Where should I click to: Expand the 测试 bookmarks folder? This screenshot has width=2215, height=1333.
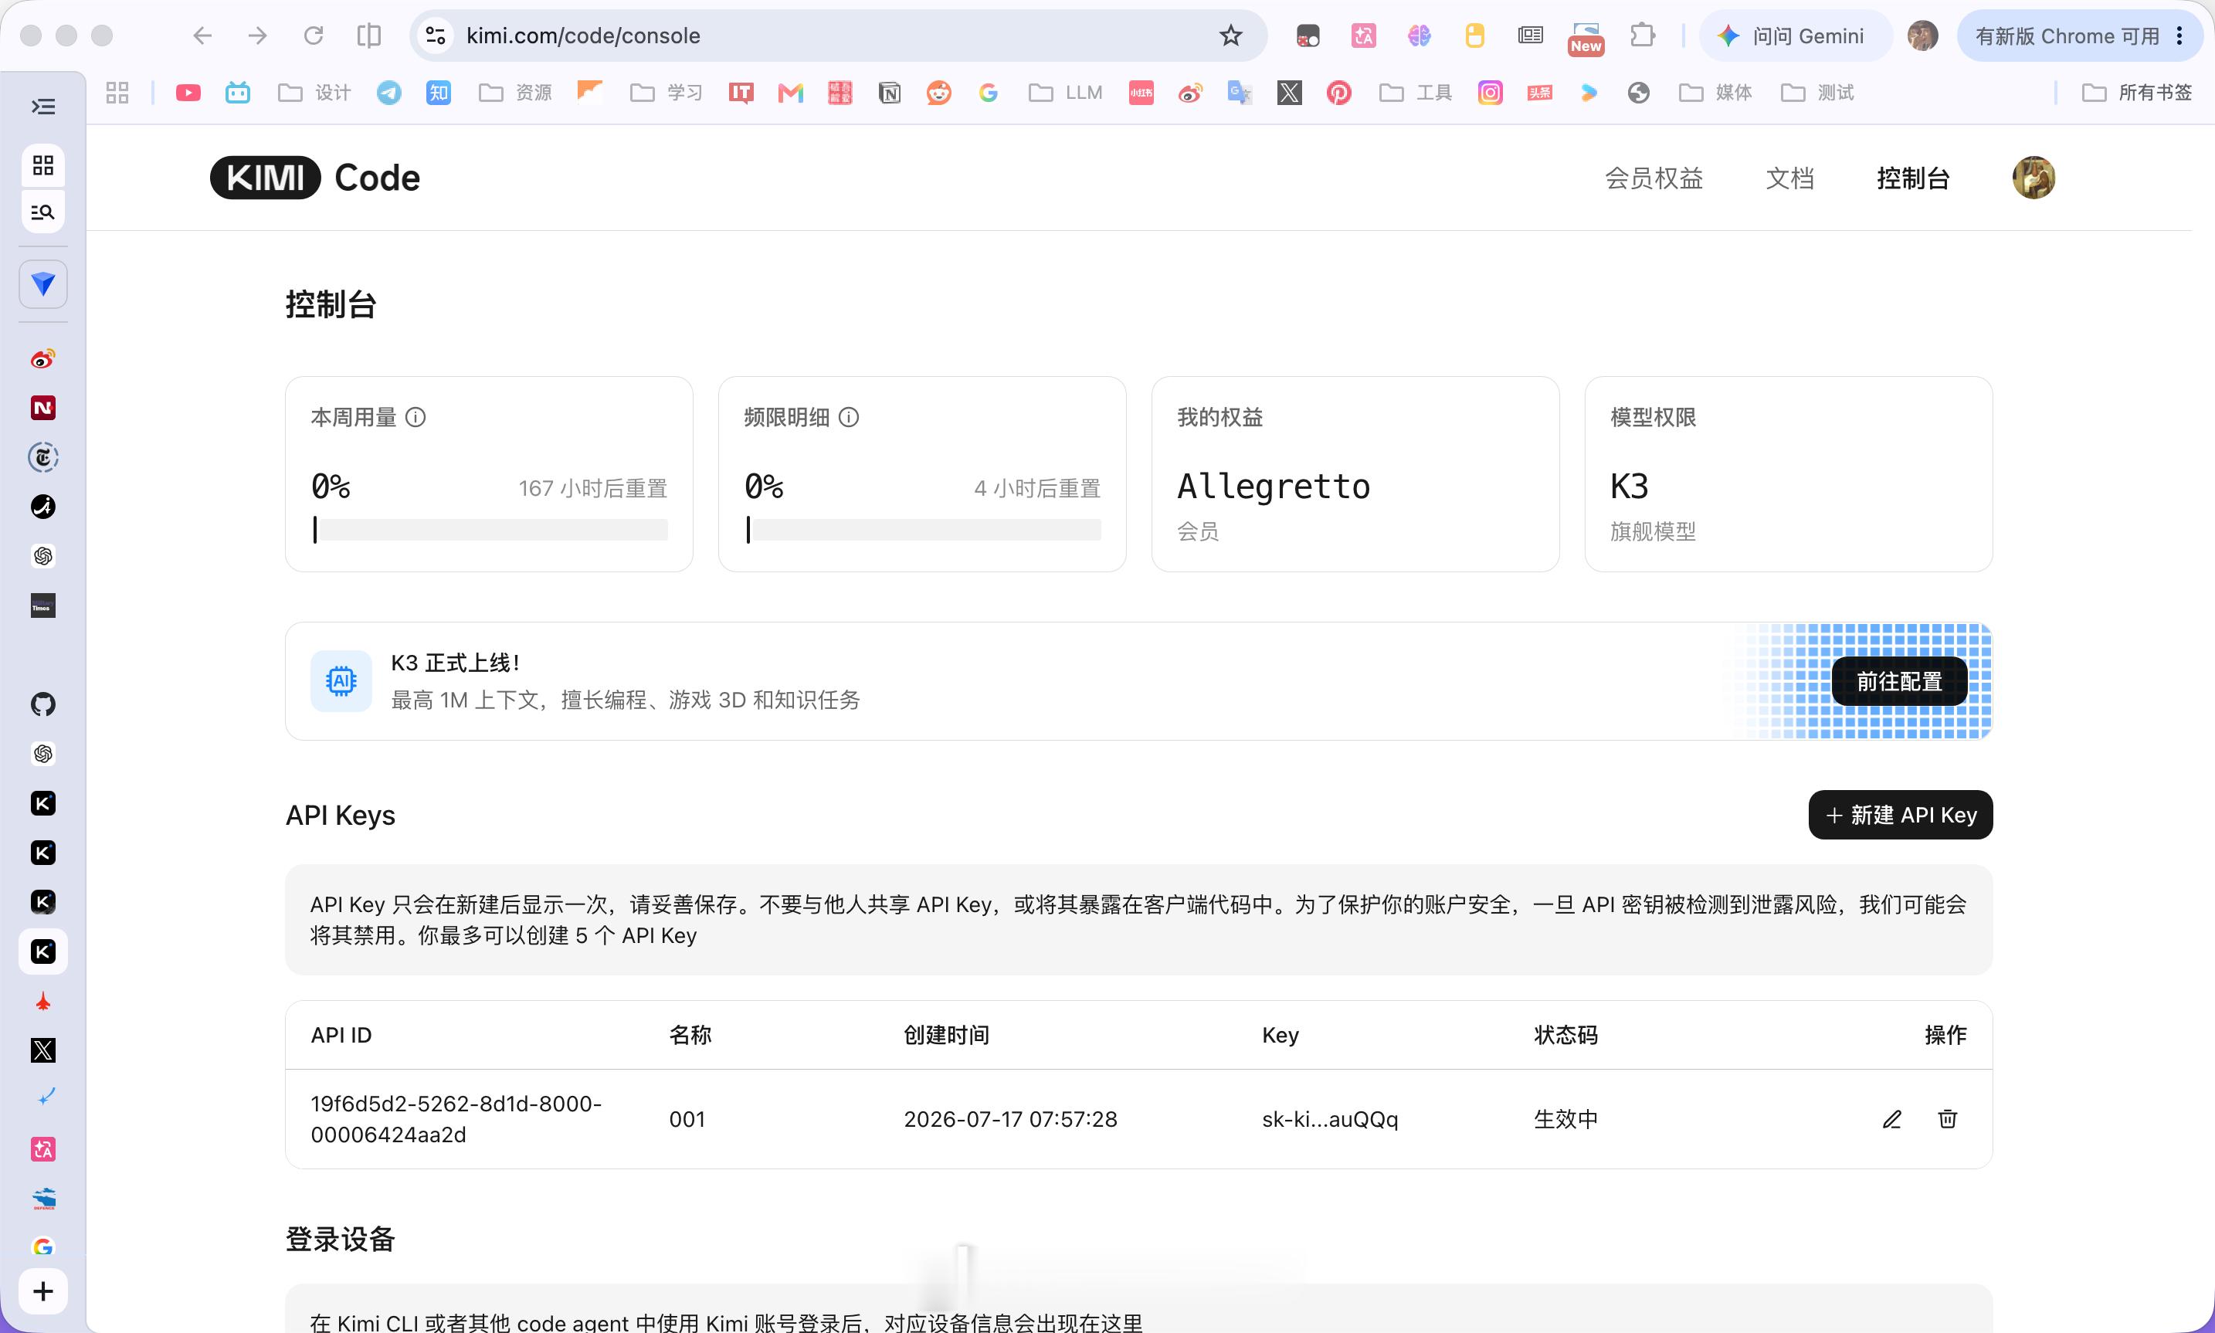click(x=1817, y=93)
